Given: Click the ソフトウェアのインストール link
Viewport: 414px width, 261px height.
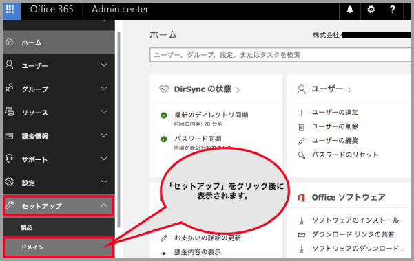Looking at the screenshot, I should coord(355,220).
